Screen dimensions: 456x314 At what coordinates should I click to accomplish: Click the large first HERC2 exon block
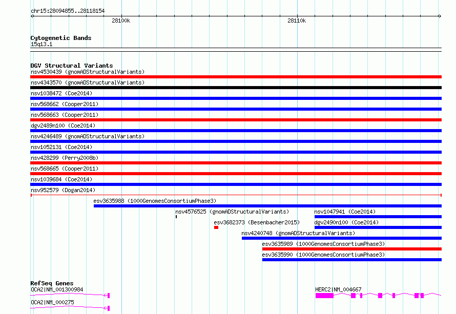324,296
